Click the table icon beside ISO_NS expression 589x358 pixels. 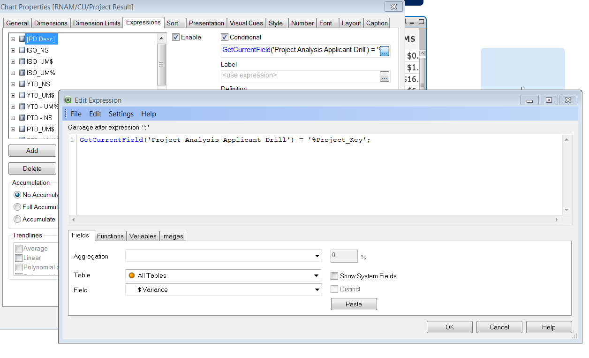coord(22,50)
